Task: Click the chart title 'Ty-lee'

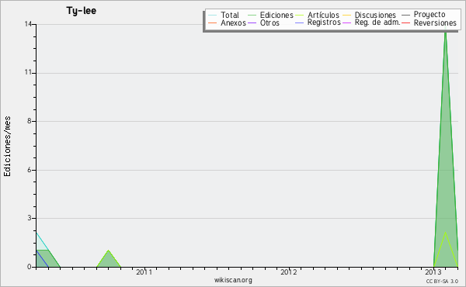Action: [x=81, y=11]
